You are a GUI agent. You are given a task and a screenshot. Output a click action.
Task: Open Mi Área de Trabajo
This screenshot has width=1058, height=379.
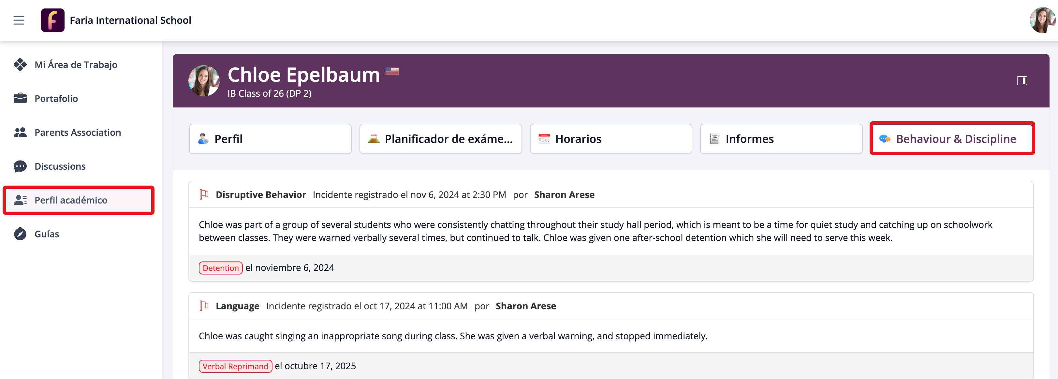76,65
